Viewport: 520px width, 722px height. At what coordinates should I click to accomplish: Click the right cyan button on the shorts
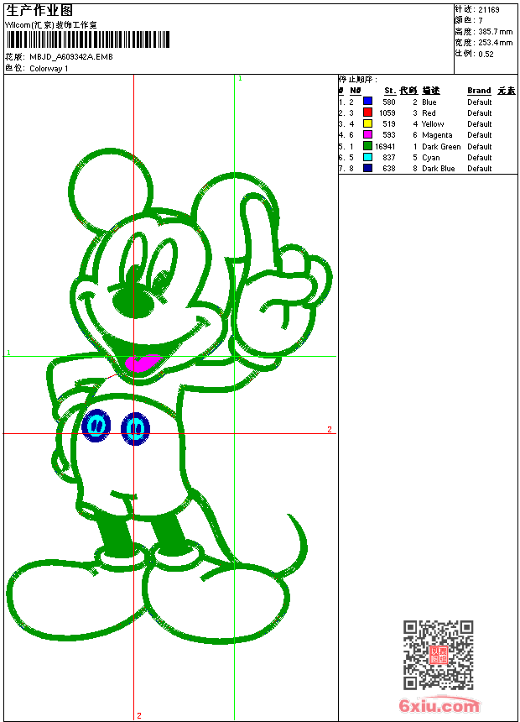(135, 428)
